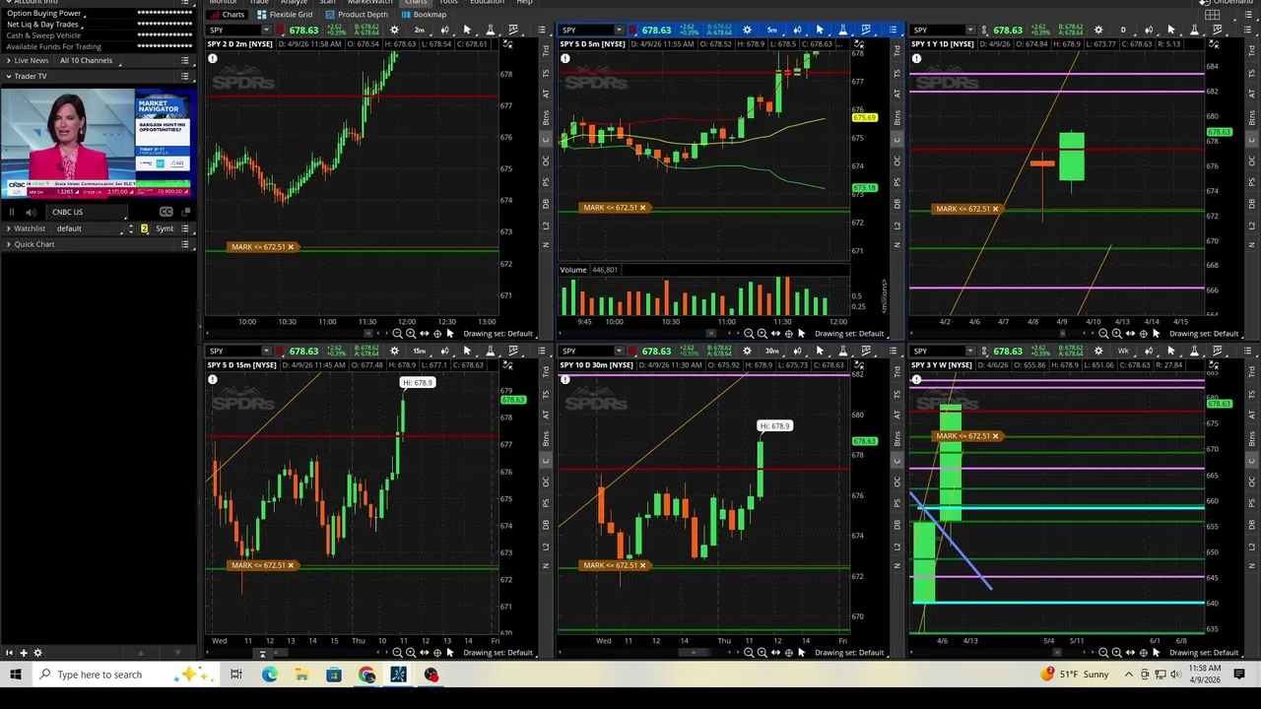This screenshot has height=709, width=1261.
Task: Open settings gear in daily chart header
Action: pos(1098,30)
